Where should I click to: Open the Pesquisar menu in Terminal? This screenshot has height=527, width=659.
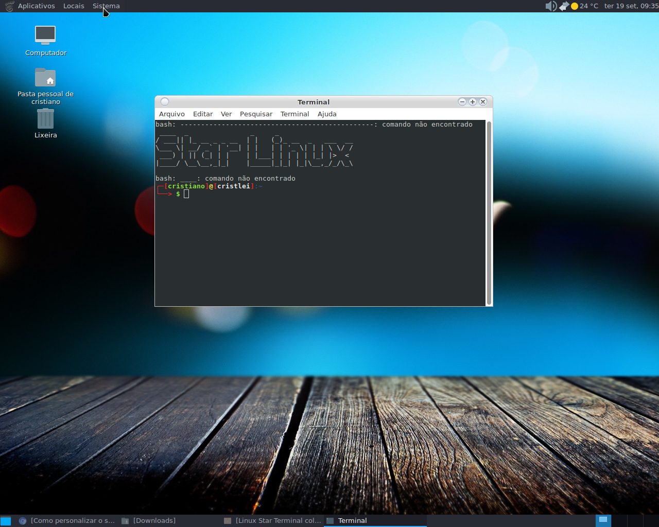point(256,114)
